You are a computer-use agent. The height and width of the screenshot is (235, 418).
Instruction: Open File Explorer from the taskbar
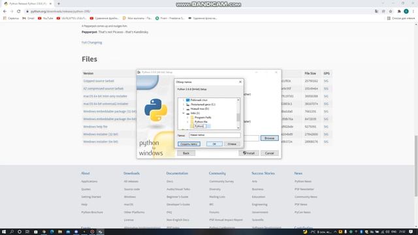(60, 232)
